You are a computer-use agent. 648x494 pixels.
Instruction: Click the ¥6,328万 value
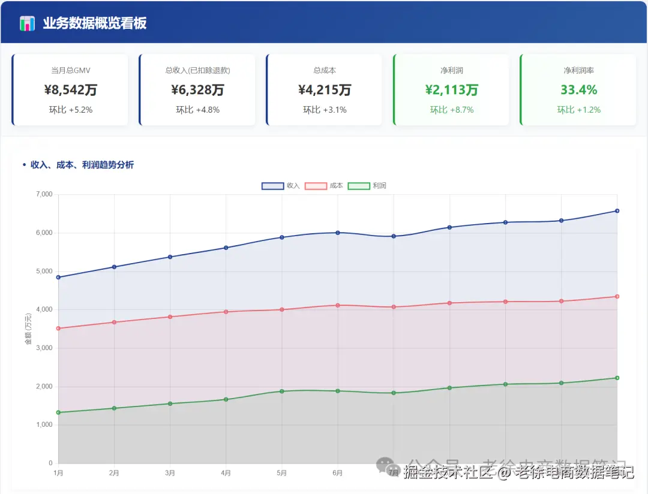(x=197, y=90)
